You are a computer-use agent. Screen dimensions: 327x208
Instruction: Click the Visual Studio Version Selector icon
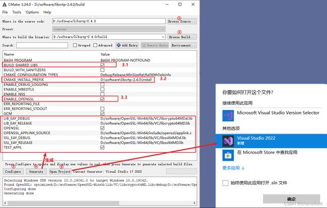coord(228,116)
